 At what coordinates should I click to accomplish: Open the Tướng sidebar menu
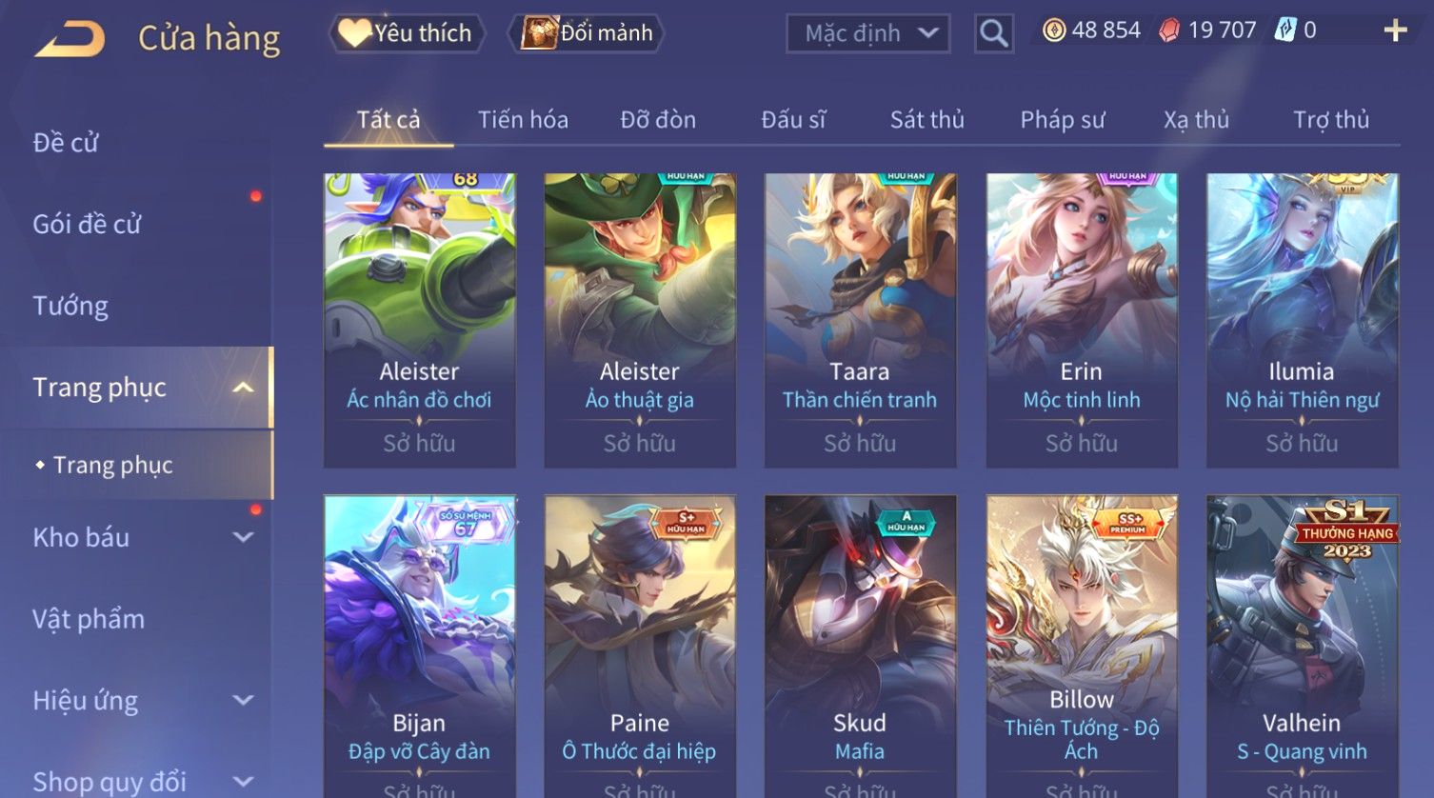[x=70, y=306]
